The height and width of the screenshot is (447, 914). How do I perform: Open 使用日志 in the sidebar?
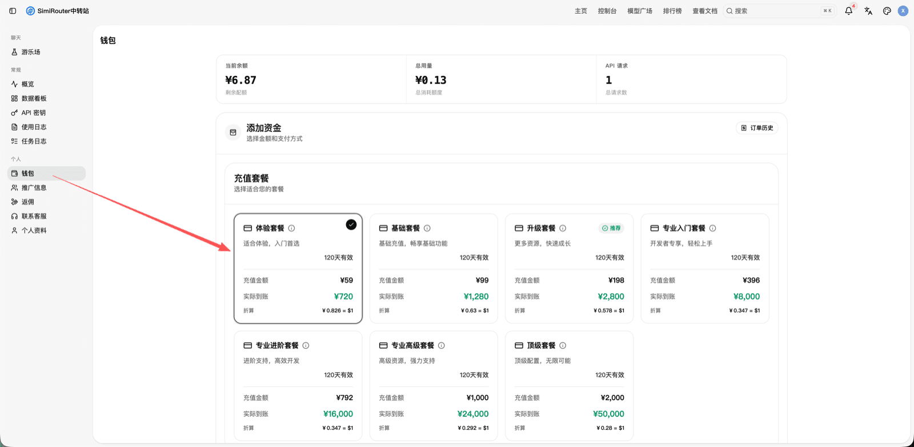pos(47,127)
